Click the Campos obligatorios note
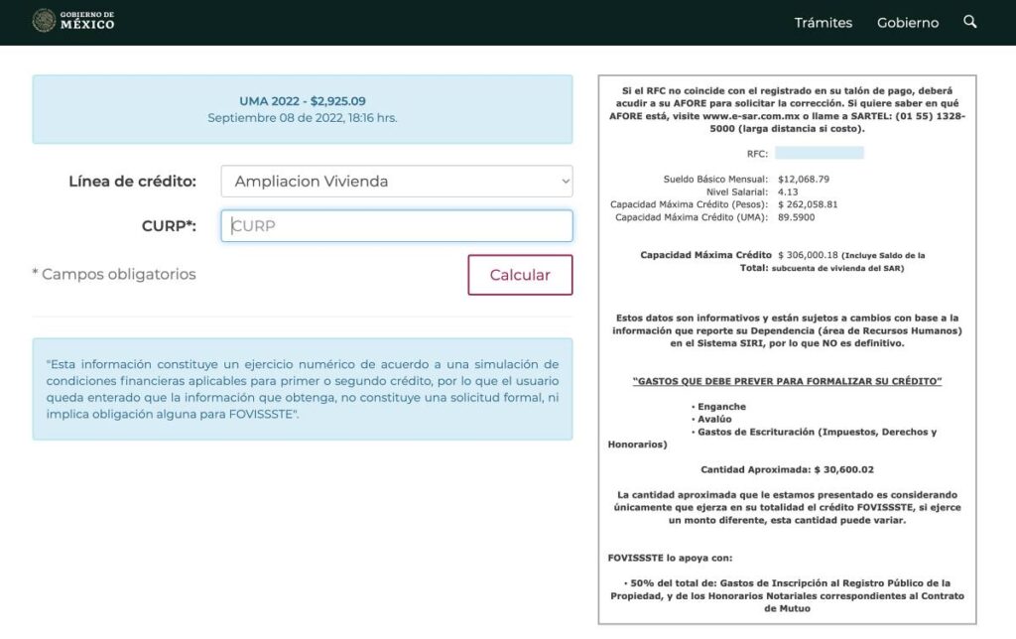The height and width of the screenshot is (639, 1016). (x=114, y=274)
